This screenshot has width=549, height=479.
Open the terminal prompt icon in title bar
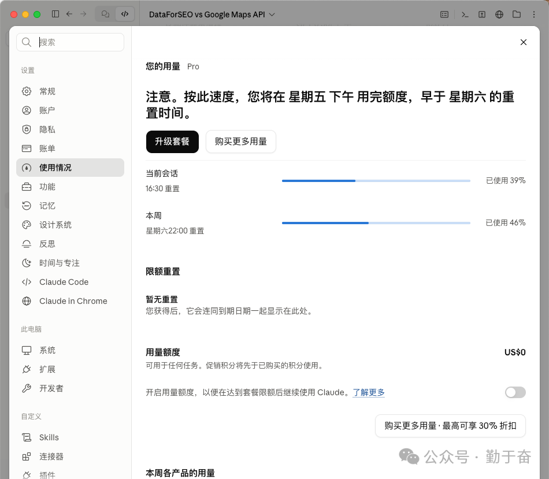click(465, 14)
